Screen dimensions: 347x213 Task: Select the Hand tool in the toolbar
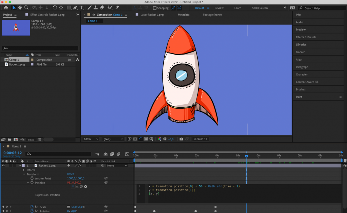pyautogui.click(x=20, y=7)
